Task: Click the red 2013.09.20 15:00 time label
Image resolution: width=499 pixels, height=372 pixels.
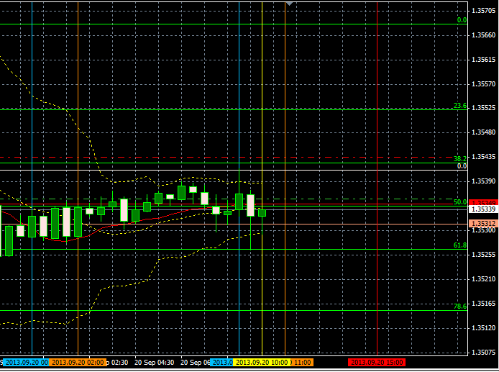Action: coord(375,363)
